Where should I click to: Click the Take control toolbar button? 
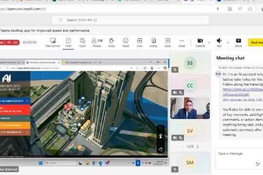(53, 43)
